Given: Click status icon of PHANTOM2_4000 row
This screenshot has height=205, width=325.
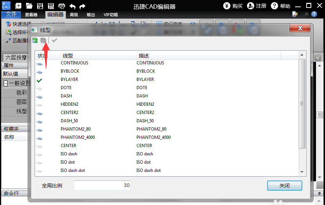Looking at the screenshot, I should pyautogui.click(x=39, y=138).
